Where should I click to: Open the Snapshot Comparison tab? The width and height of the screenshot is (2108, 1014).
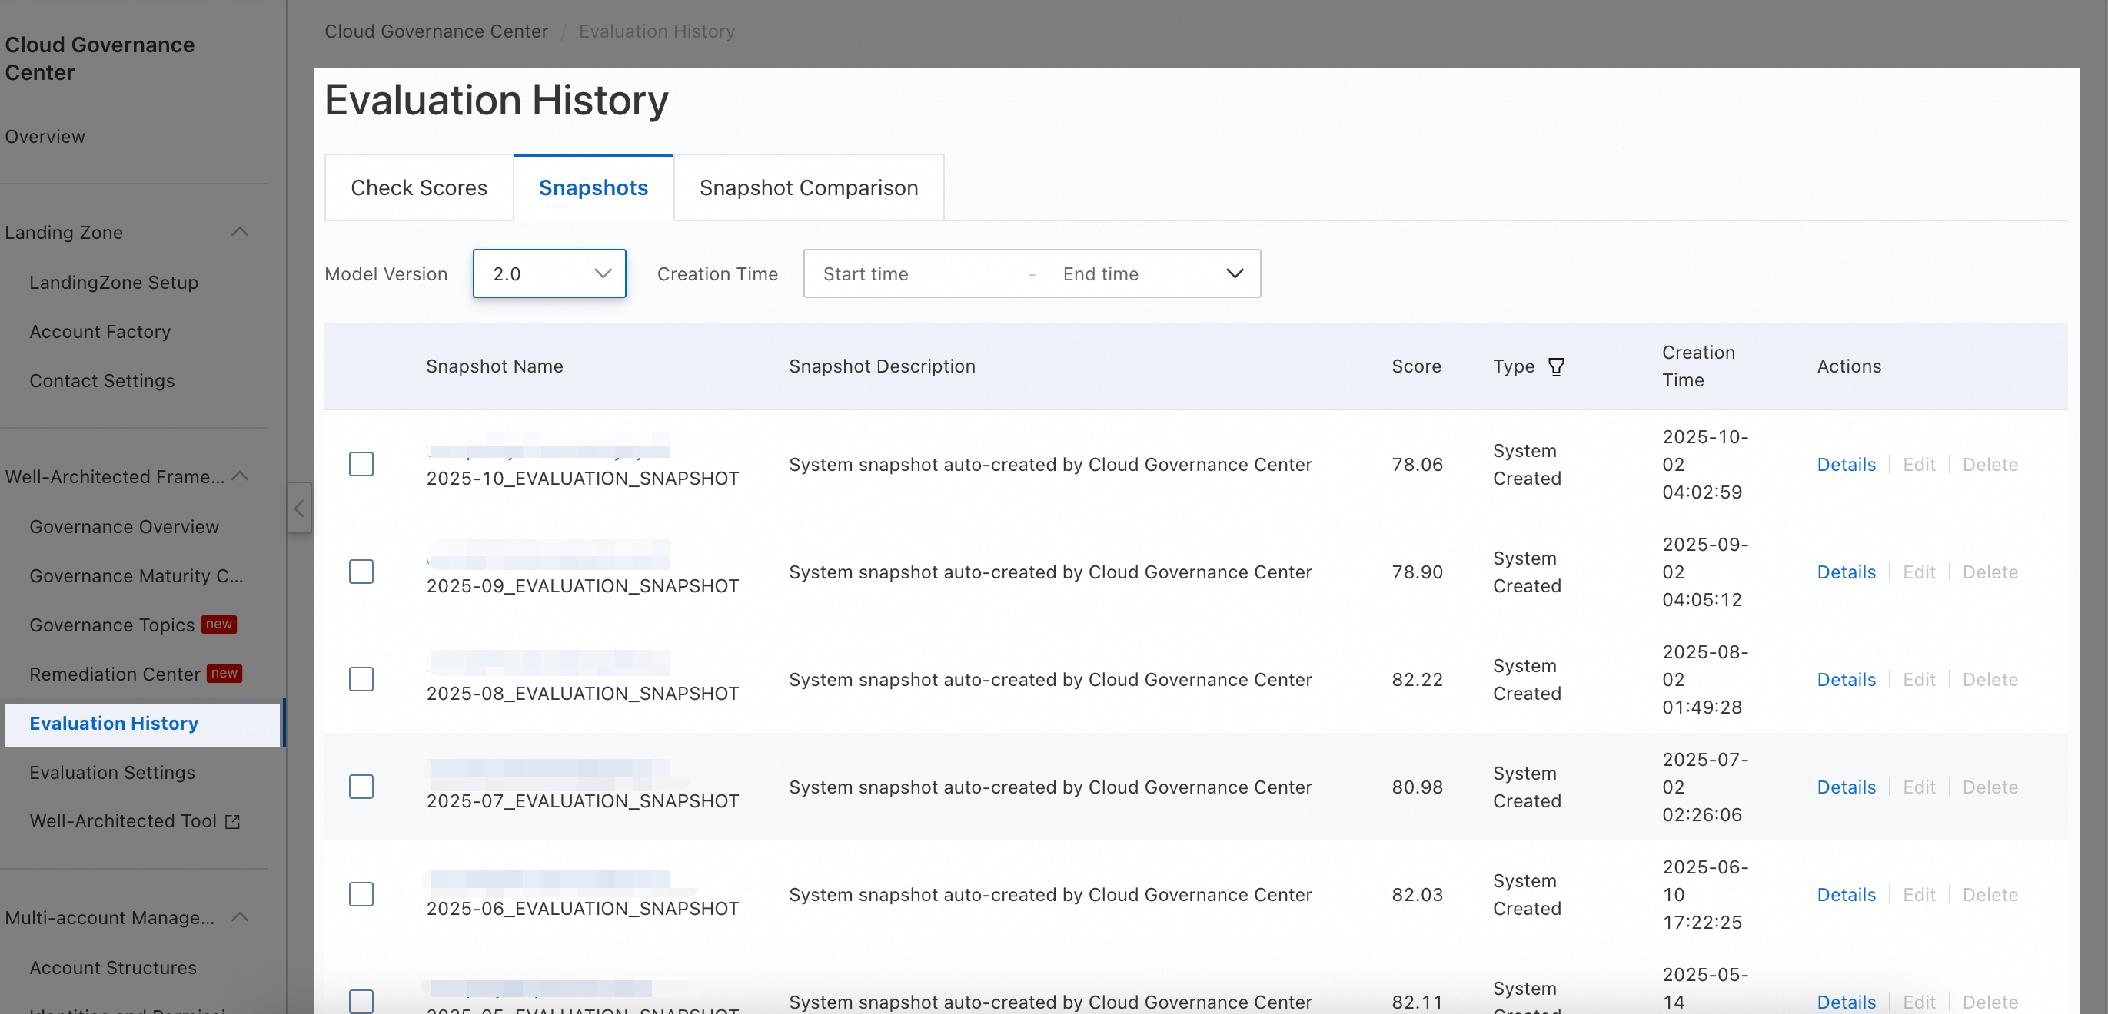[809, 188]
